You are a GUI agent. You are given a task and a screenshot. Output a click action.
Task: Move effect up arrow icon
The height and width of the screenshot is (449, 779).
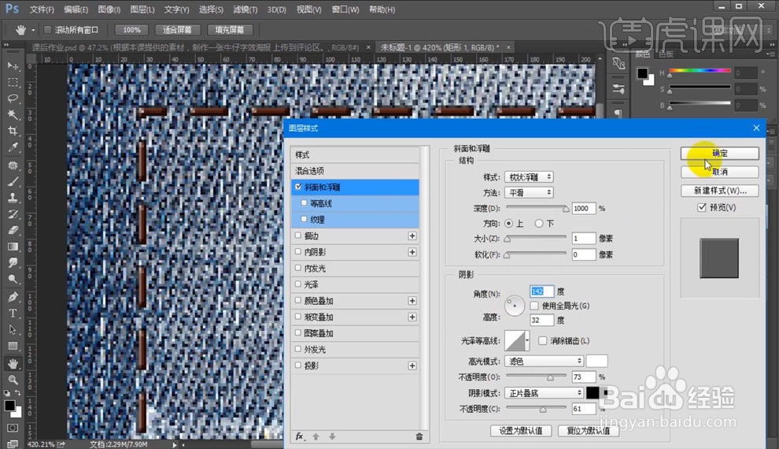point(316,436)
